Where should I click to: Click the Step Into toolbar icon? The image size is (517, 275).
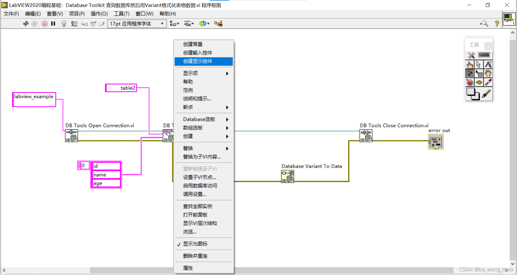pos(85,24)
